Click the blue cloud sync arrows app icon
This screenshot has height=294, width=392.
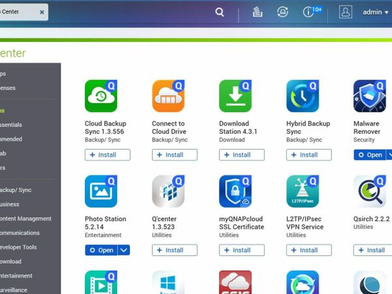[x=302, y=282]
